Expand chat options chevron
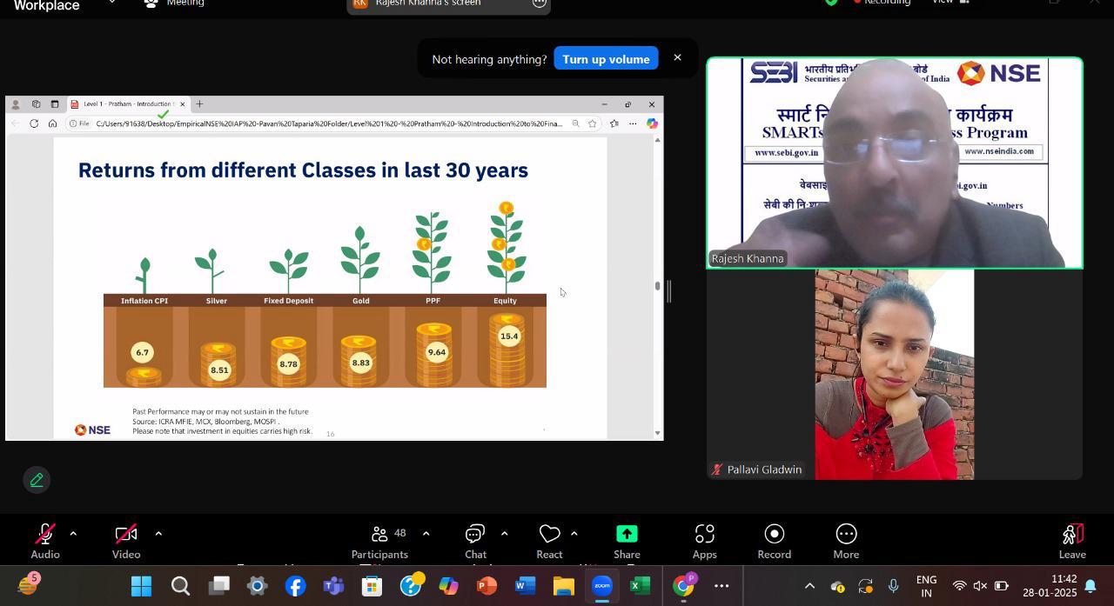Screen dimensions: 1114x606 (x=504, y=534)
